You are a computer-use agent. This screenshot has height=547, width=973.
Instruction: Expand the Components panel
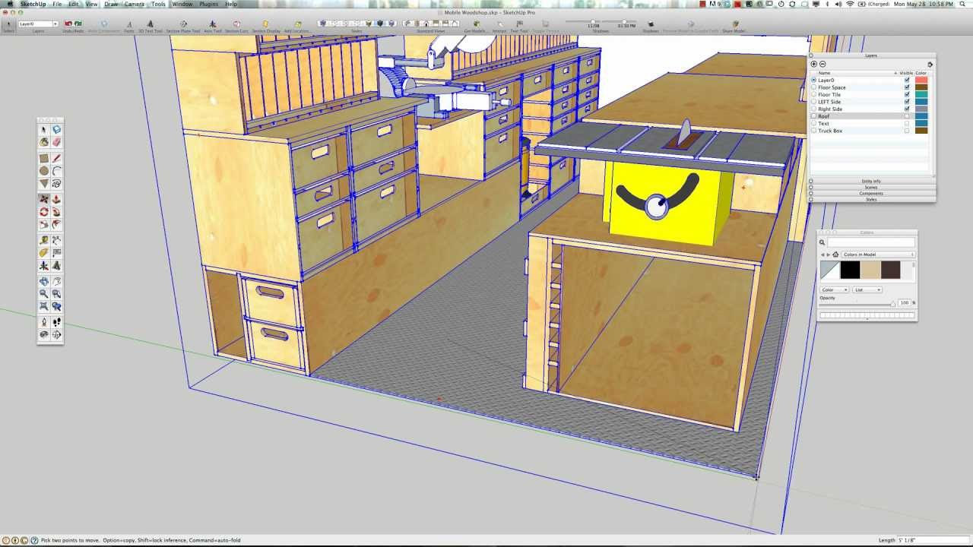coord(870,193)
